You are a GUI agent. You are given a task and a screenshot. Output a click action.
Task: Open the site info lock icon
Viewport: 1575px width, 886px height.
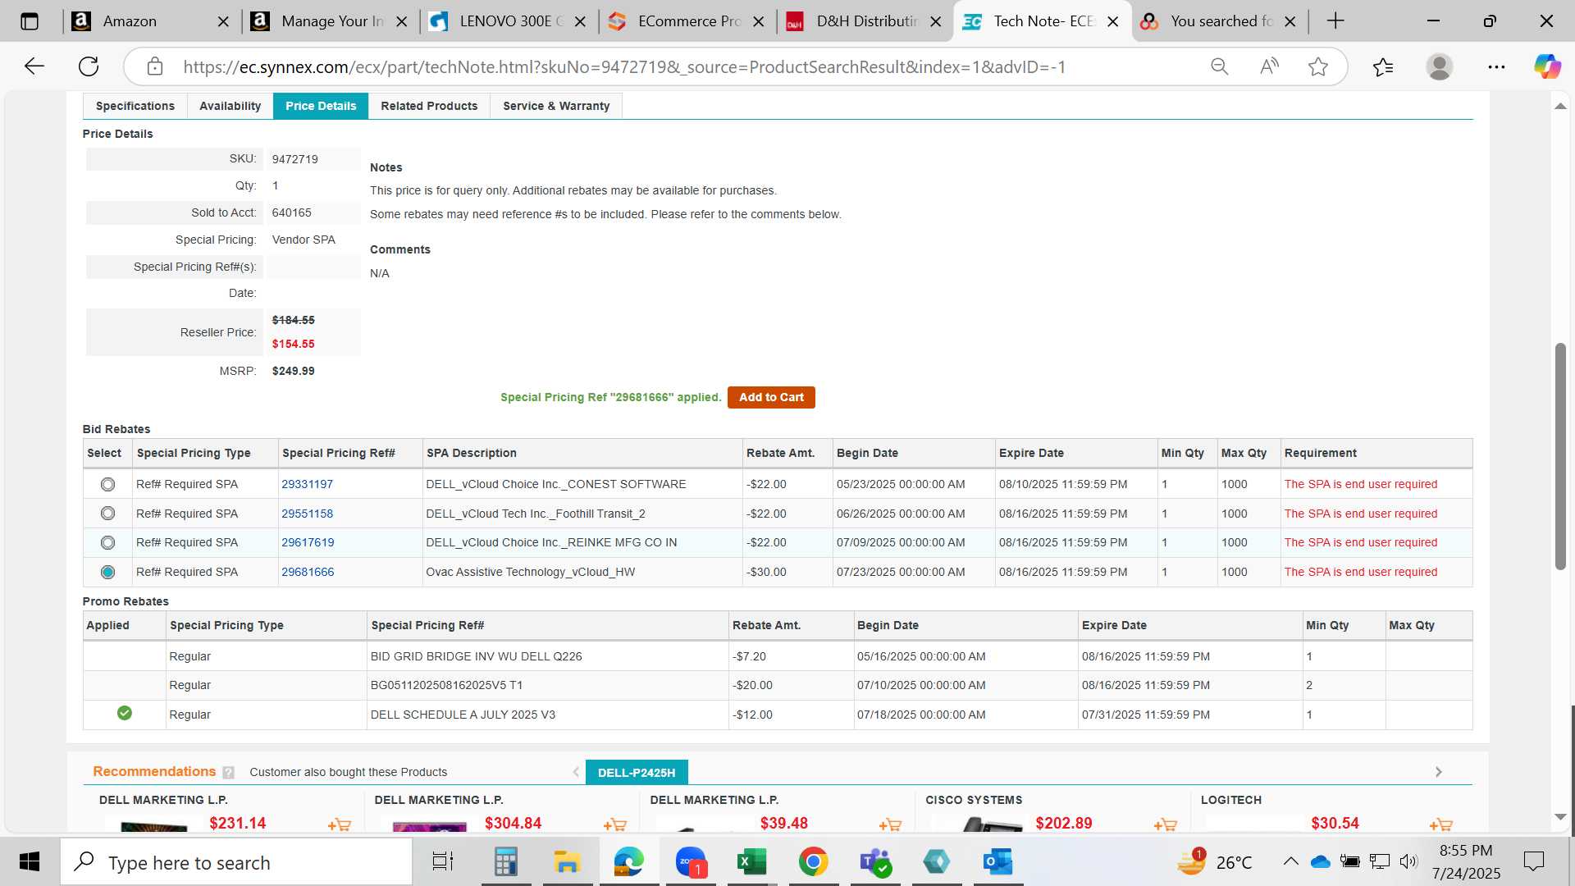(155, 66)
